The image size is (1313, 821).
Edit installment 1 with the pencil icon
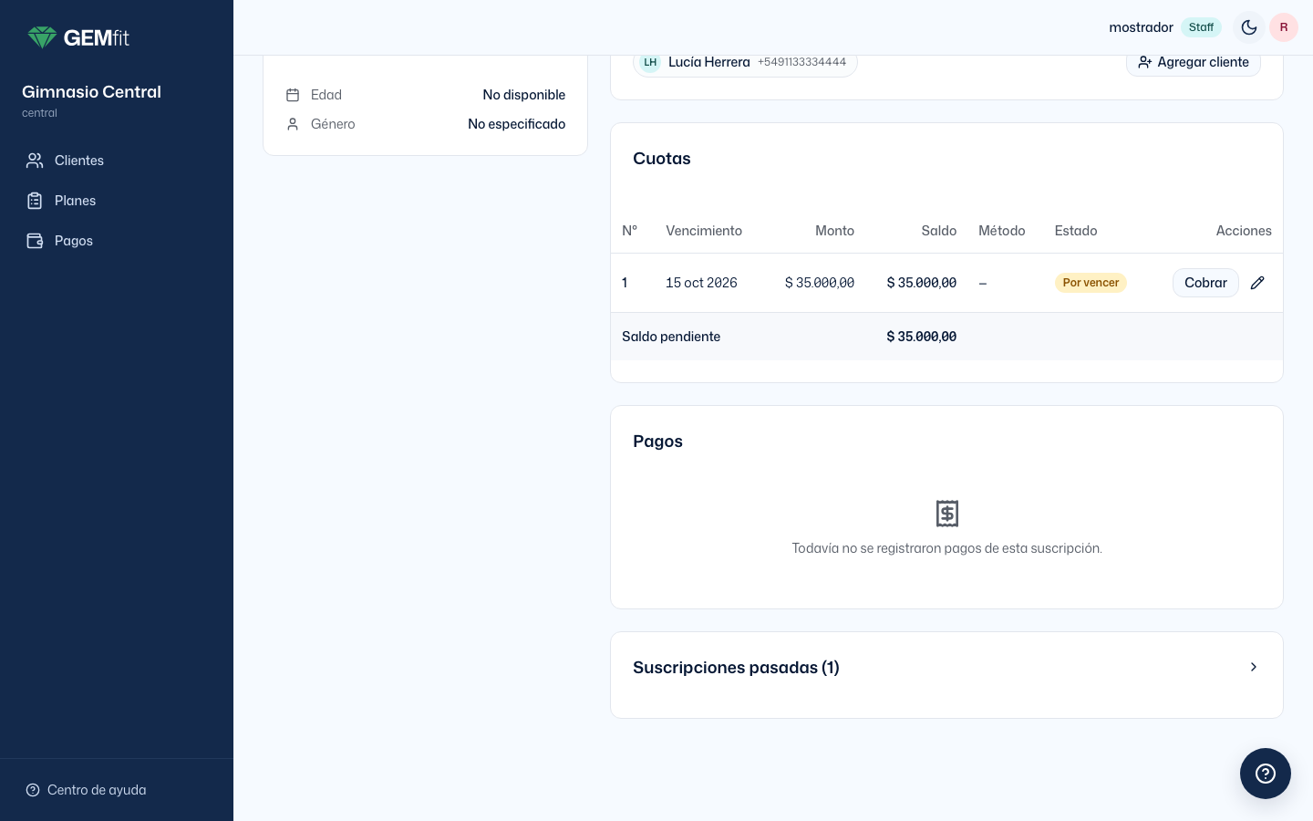pyautogui.click(x=1257, y=283)
